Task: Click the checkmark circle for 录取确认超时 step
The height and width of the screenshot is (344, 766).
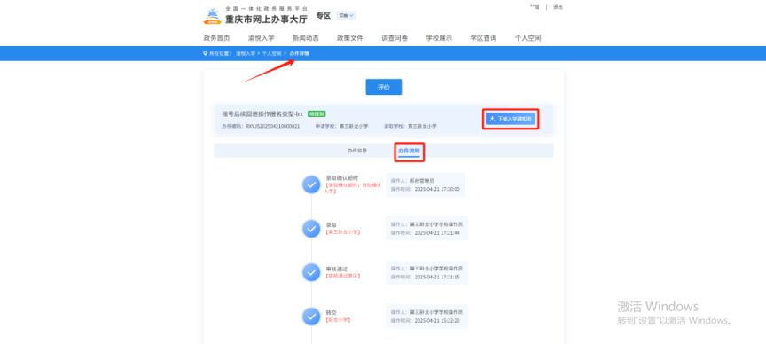Action: [311, 184]
